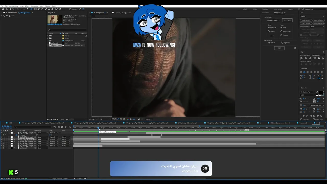The width and height of the screenshot is (327, 184).
Task: Select the Eraser tool
Action: tap(52, 9)
